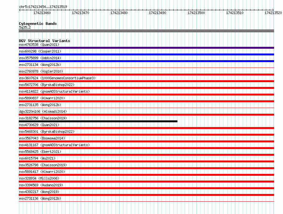Image resolution: width=283 pixels, height=214 pixels.
Task: Click the red bar under dgv3220n106
Action: tap(146, 115)
